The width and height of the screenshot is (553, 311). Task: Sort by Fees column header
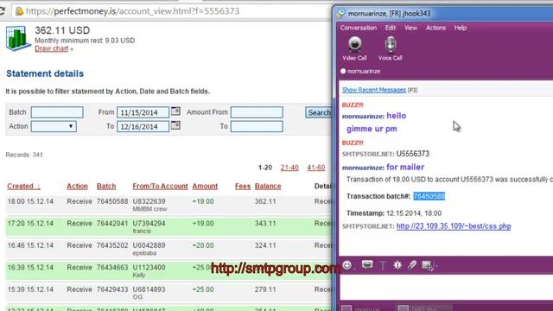point(243,187)
